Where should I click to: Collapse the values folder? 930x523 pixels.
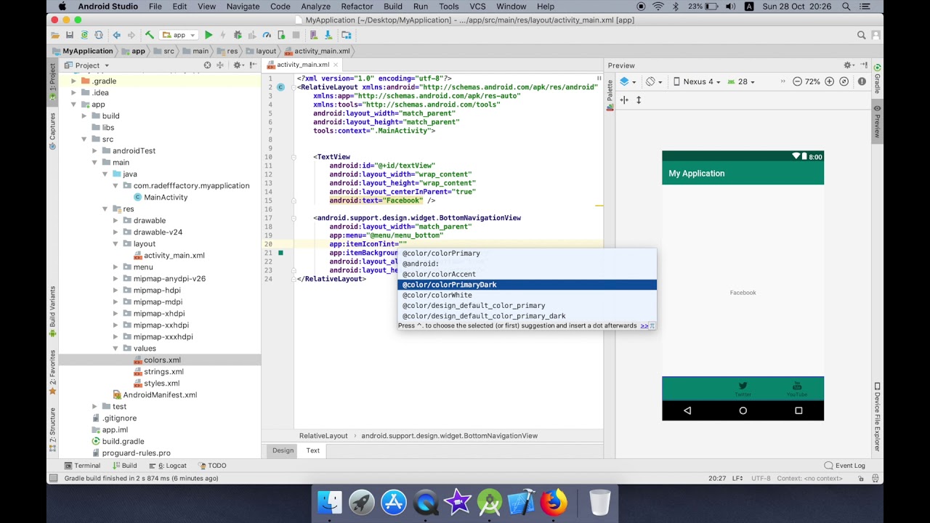pyautogui.click(x=116, y=348)
